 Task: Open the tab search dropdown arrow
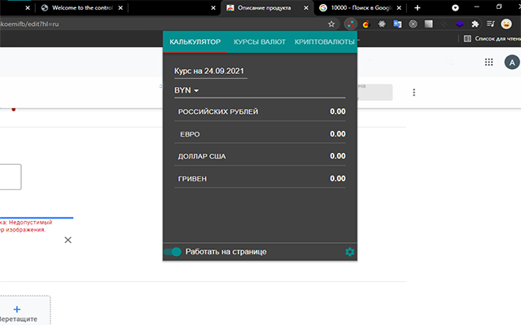(x=455, y=7)
